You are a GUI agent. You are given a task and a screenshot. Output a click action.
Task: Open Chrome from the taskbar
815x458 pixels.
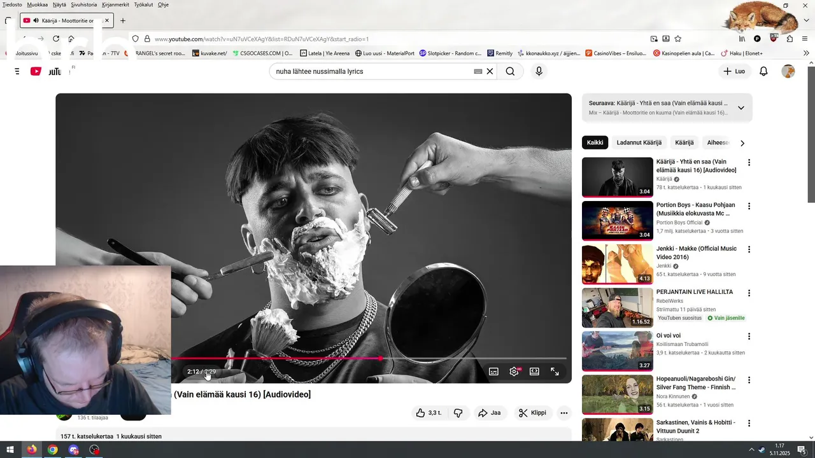pyautogui.click(x=52, y=450)
